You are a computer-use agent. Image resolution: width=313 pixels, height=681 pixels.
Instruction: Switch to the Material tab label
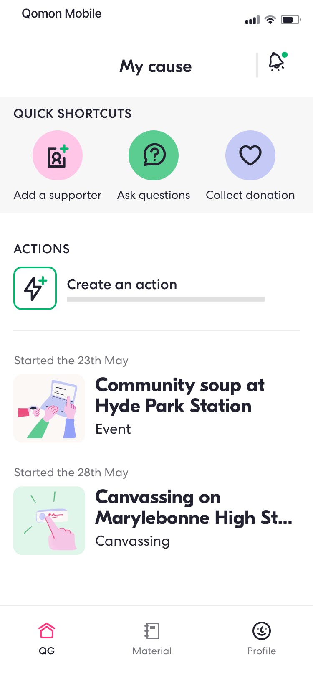152,651
